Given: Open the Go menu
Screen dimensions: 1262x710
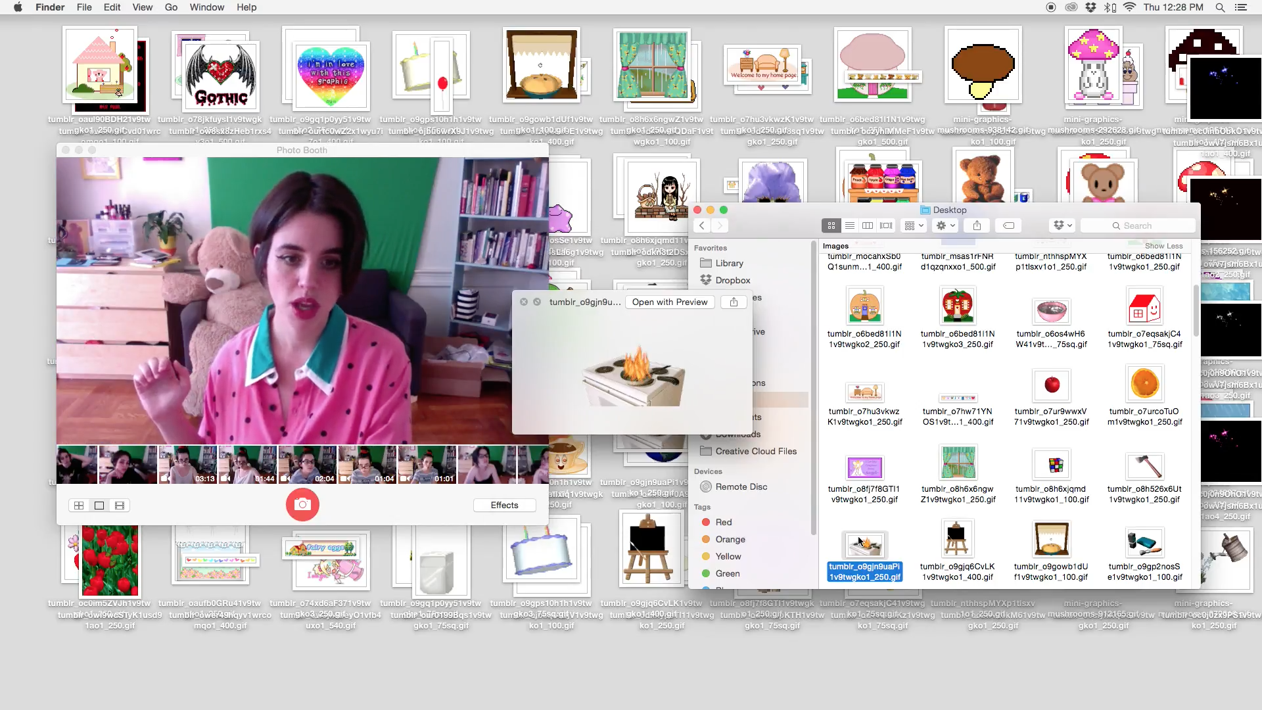Looking at the screenshot, I should tap(171, 7).
